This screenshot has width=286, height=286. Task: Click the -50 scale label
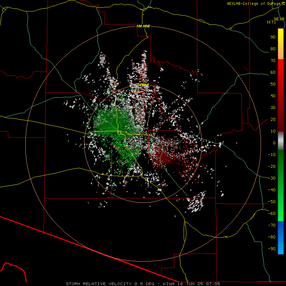pos(272,202)
